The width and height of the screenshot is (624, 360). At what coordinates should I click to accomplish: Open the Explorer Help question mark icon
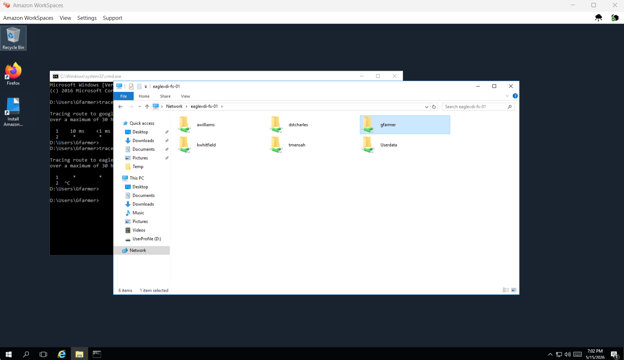[x=515, y=96]
